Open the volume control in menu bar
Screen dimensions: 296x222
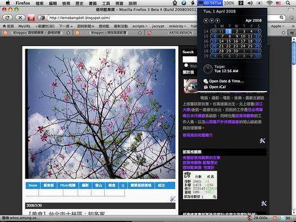coord(250,3)
